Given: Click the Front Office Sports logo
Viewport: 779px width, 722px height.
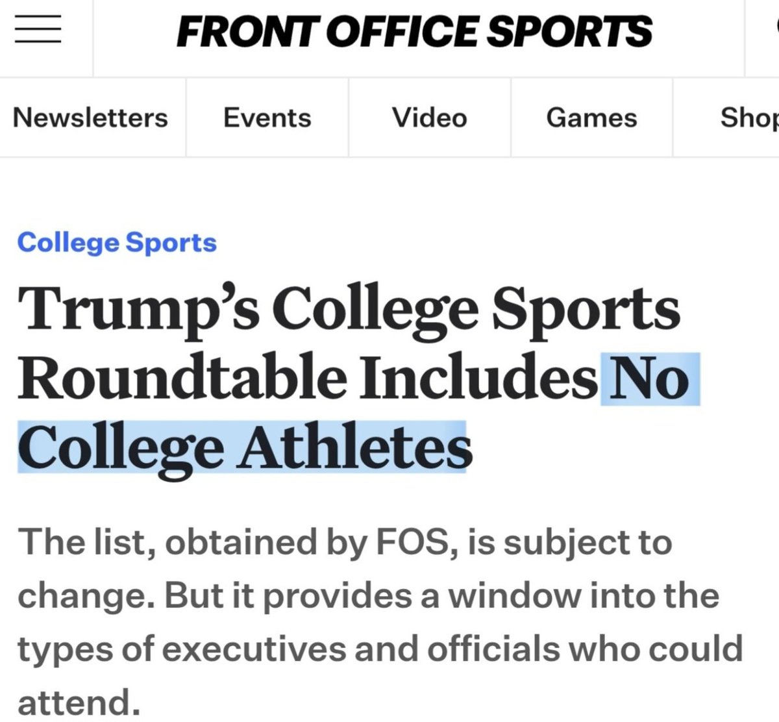Looking at the screenshot, I should [x=414, y=32].
